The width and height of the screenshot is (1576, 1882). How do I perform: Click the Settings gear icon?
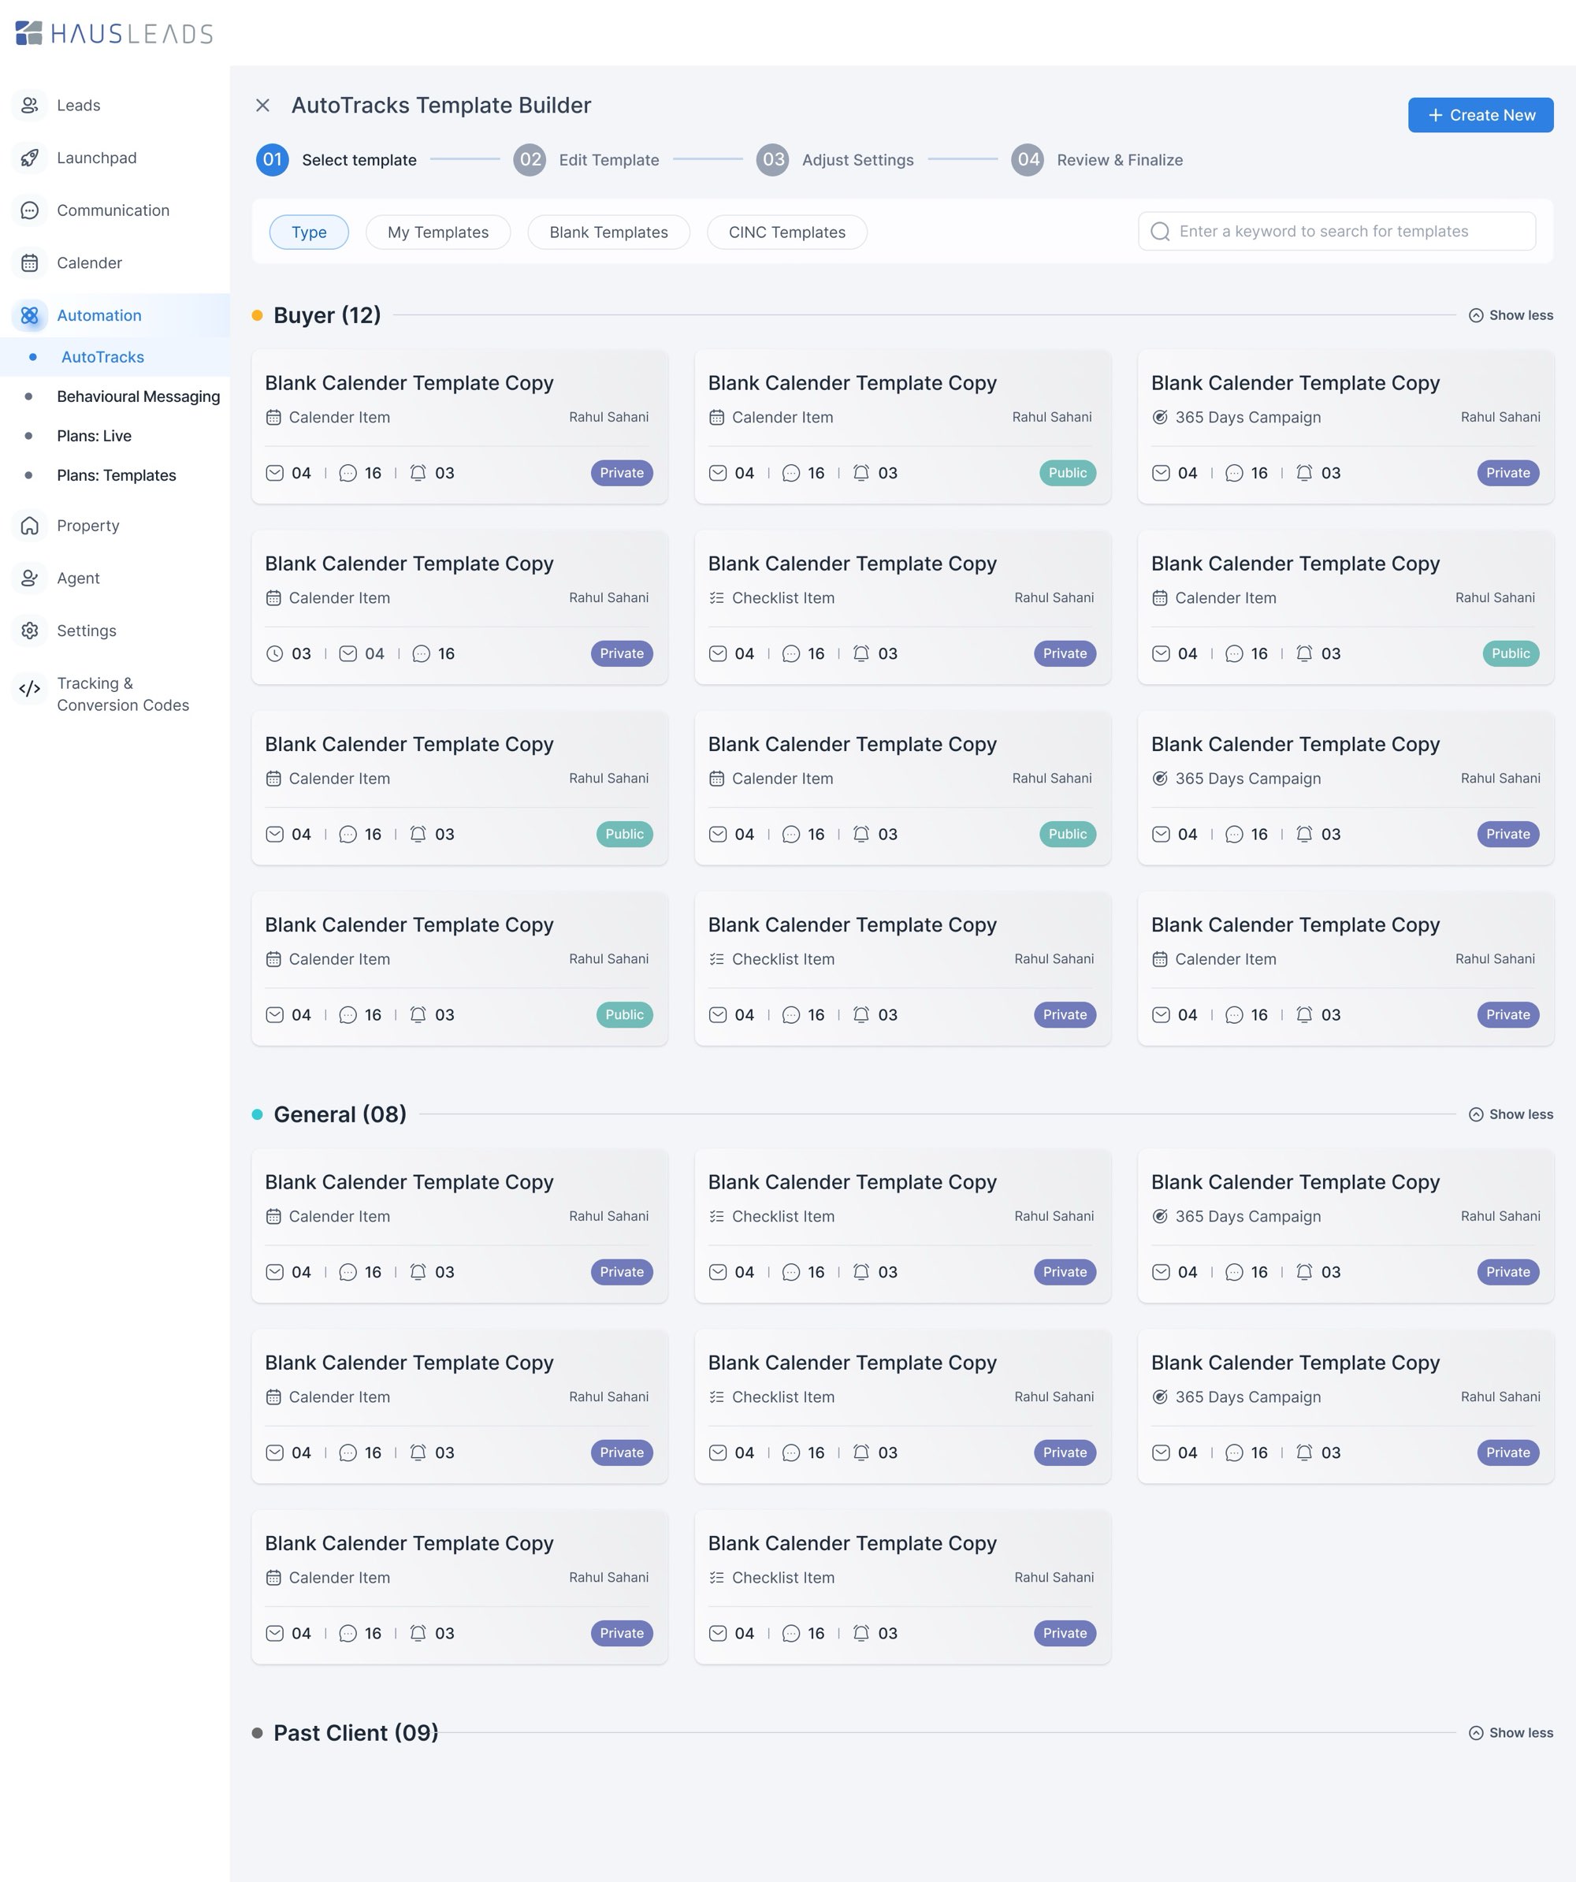(x=30, y=631)
